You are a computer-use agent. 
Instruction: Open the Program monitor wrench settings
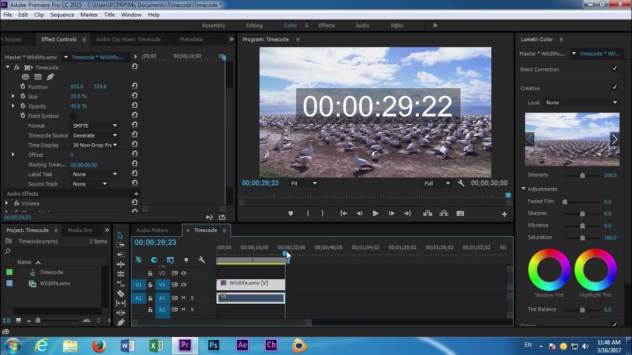click(x=461, y=183)
